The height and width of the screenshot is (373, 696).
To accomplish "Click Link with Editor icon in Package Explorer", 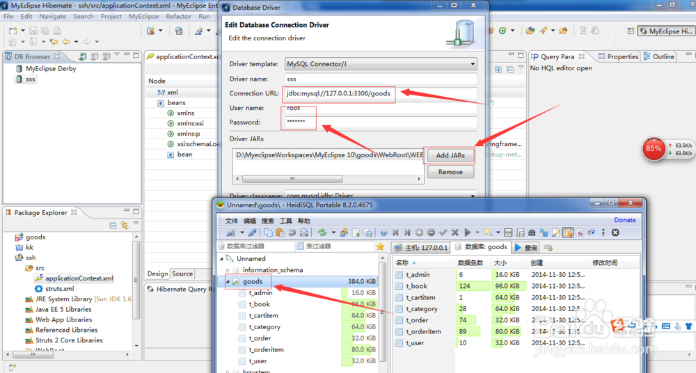I will tap(125, 225).
